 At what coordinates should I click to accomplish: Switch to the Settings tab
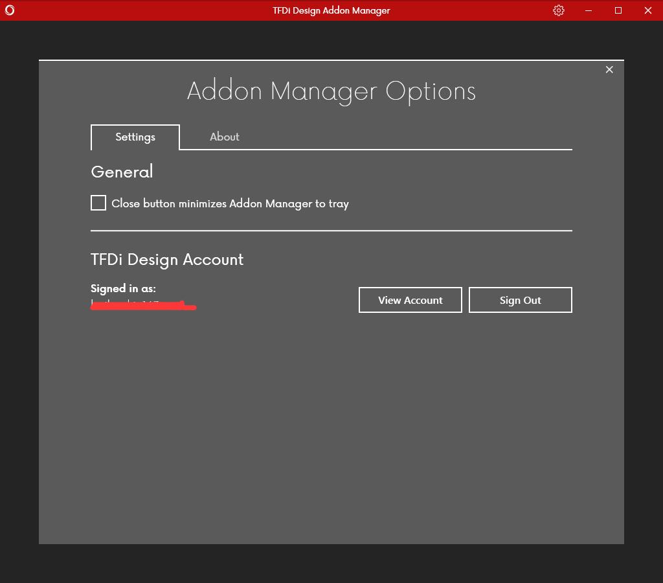coord(135,137)
